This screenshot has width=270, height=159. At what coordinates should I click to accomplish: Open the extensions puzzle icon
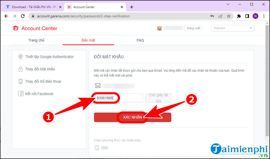239,16
